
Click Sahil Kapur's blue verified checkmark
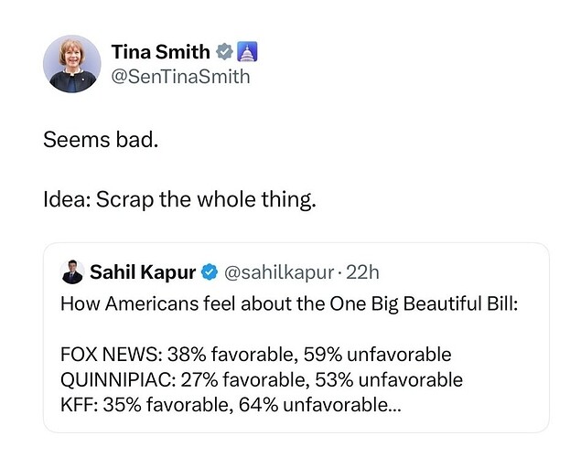210,272
